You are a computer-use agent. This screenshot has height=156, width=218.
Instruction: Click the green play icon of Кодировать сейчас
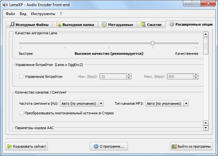[x=9, y=147]
